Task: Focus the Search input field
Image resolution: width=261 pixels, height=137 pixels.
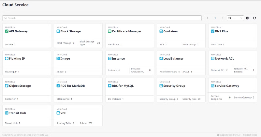Action: (x=102, y=18)
